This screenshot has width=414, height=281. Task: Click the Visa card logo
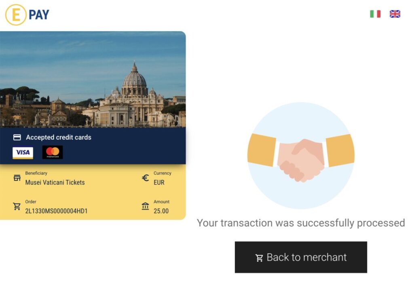tap(23, 153)
